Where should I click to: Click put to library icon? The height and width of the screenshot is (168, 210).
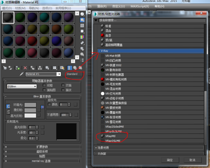tap(47, 68)
